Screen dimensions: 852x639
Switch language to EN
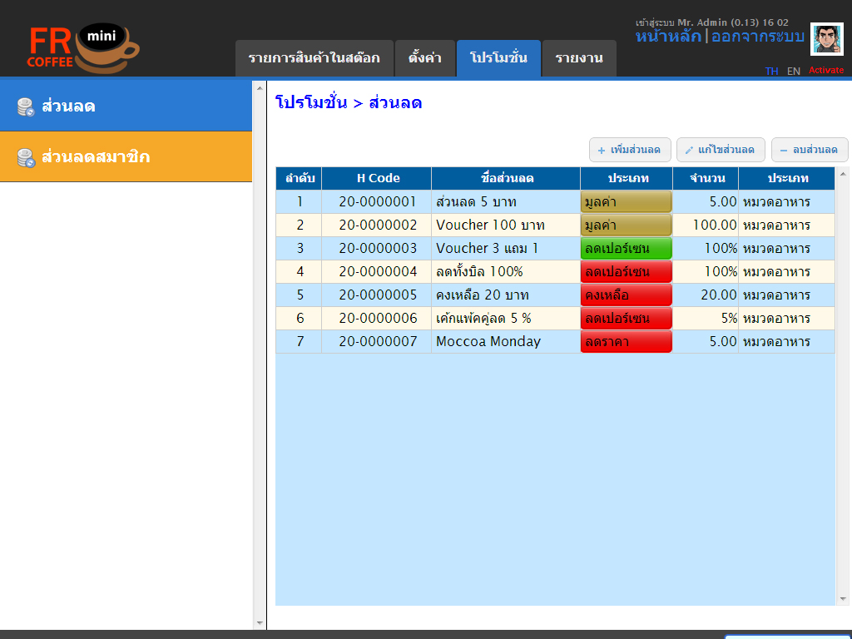pyautogui.click(x=793, y=72)
